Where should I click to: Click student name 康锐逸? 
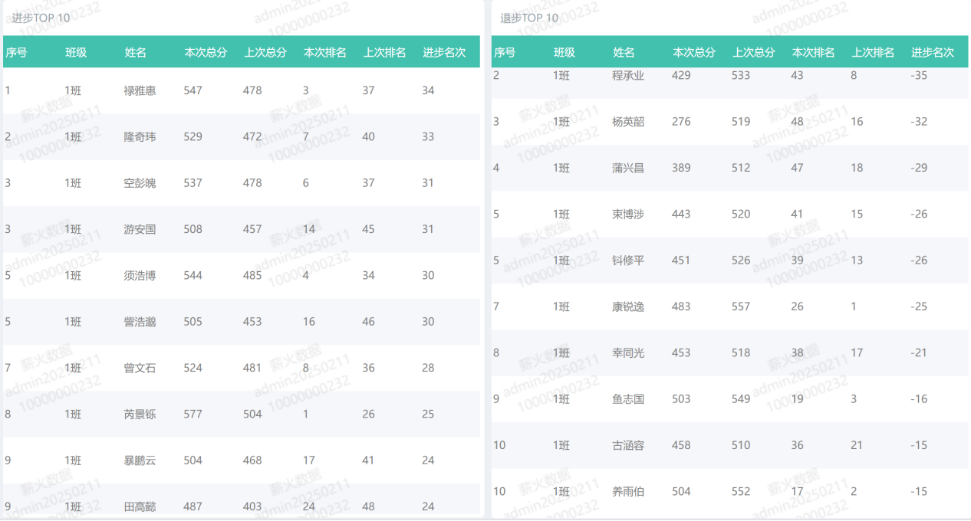[x=628, y=306]
